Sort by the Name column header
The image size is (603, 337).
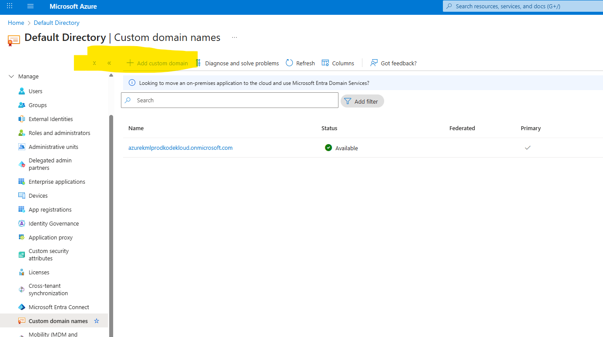[x=136, y=128]
